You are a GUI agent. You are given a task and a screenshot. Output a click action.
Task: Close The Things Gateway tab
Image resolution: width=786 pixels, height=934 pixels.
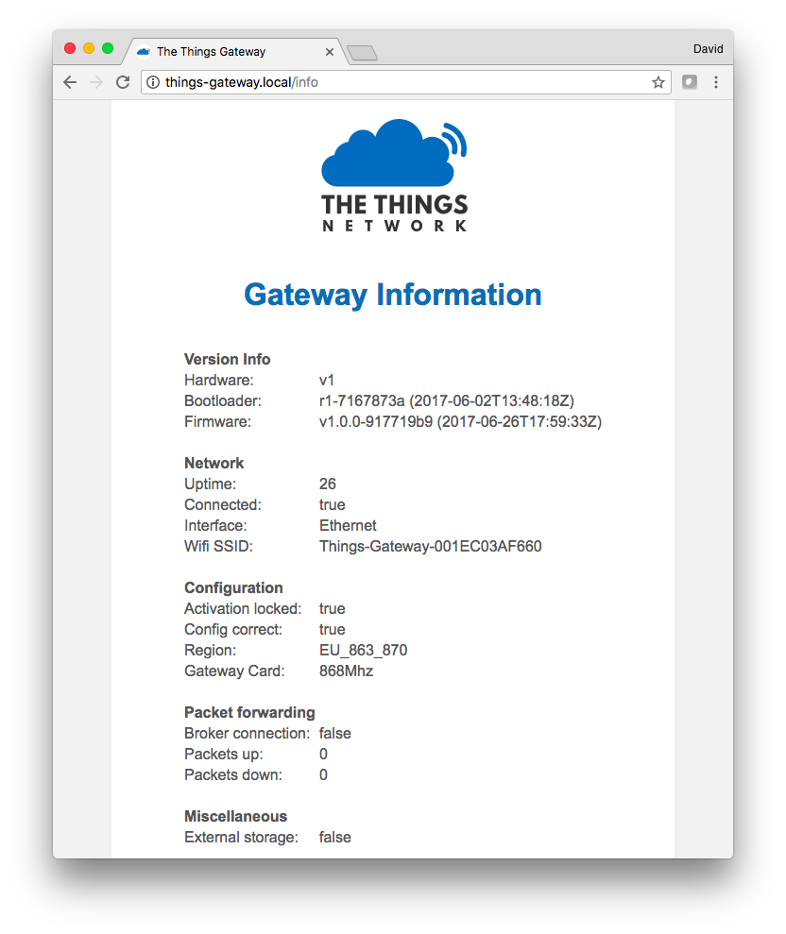(x=330, y=52)
